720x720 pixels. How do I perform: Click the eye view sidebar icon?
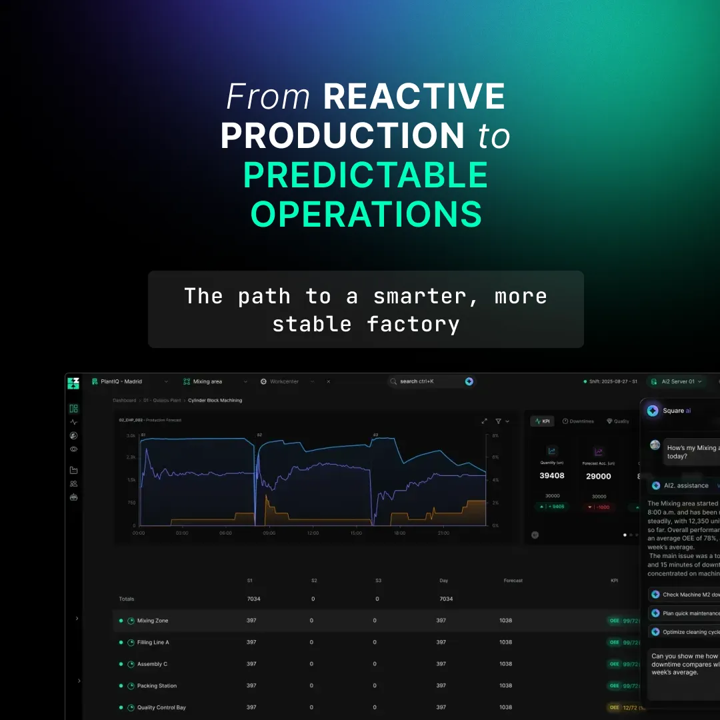pos(73,449)
